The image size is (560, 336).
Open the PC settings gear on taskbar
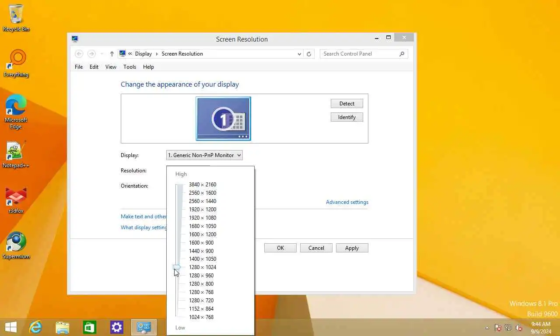point(117,327)
